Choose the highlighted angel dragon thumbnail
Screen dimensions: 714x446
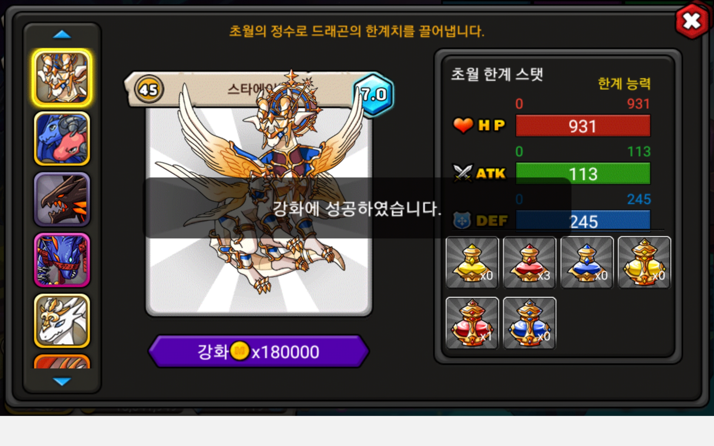tap(62, 78)
